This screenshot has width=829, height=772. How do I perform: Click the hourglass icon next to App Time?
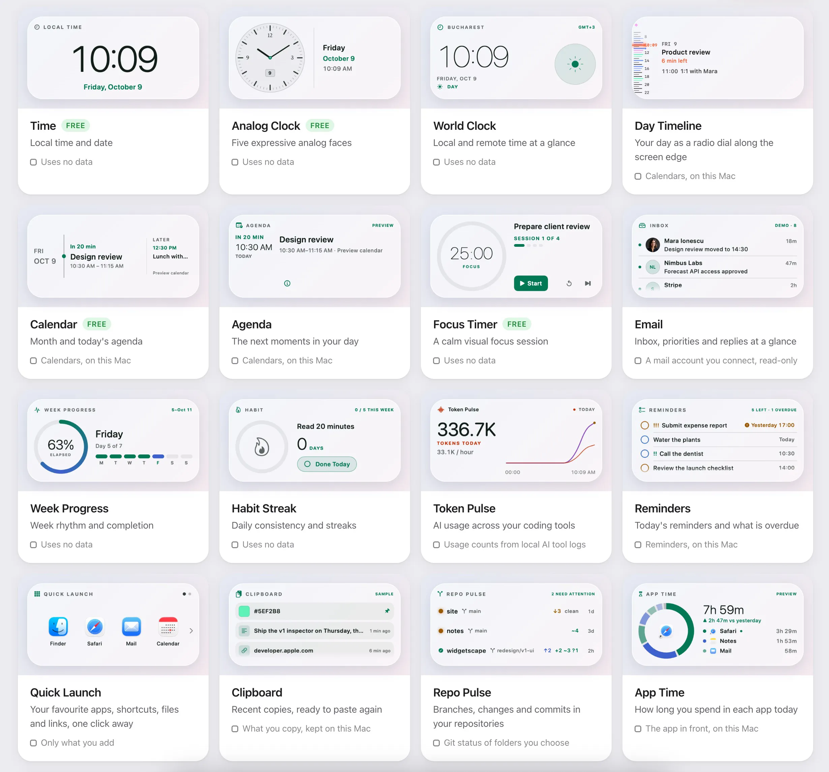coord(641,594)
